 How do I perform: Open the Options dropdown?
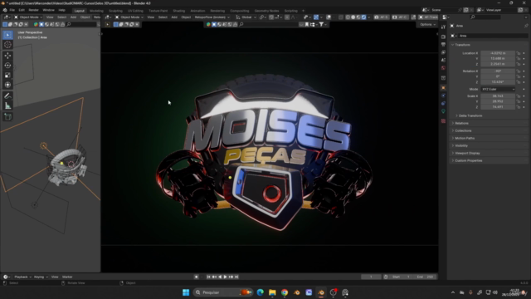(x=428, y=24)
